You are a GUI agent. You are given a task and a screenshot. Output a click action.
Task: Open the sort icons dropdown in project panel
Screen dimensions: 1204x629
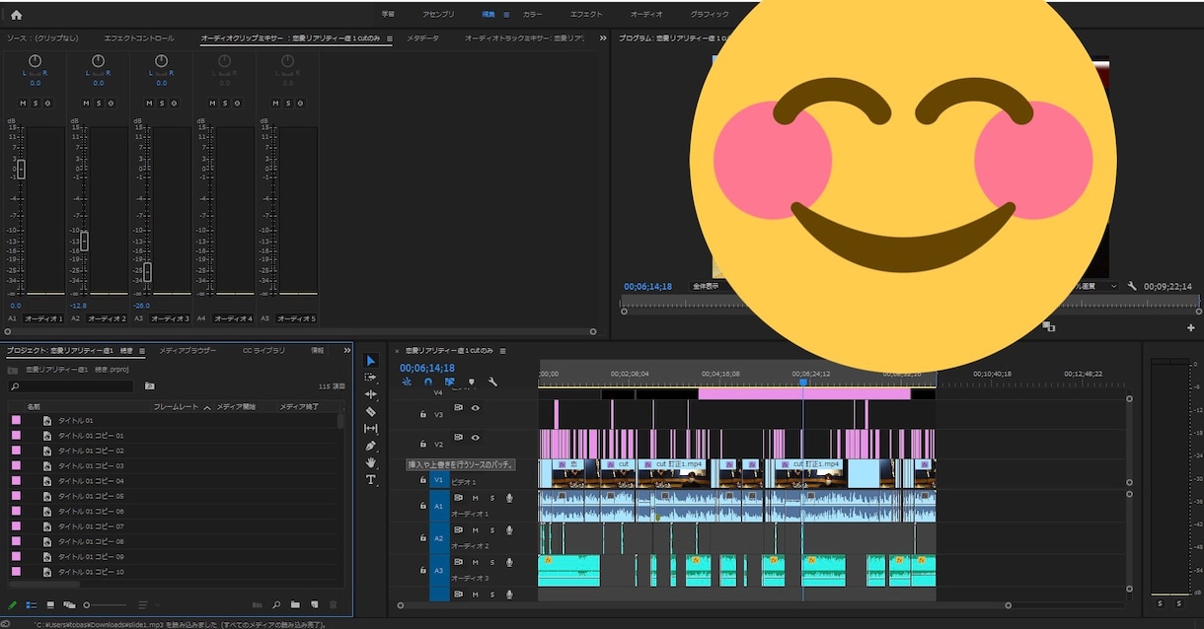144,604
